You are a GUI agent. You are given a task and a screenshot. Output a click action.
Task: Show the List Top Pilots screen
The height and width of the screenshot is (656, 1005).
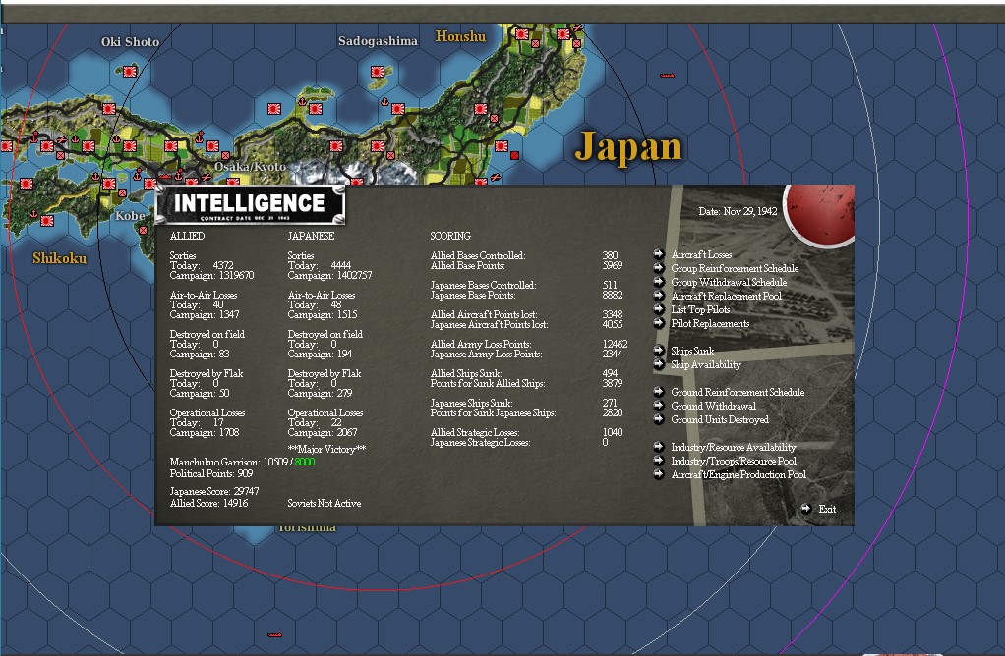[700, 309]
